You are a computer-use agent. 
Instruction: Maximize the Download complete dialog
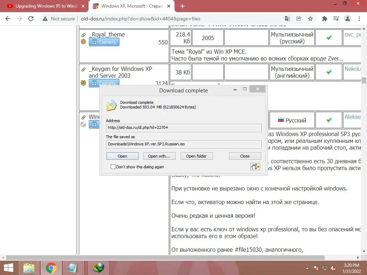[x=245, y=89]
